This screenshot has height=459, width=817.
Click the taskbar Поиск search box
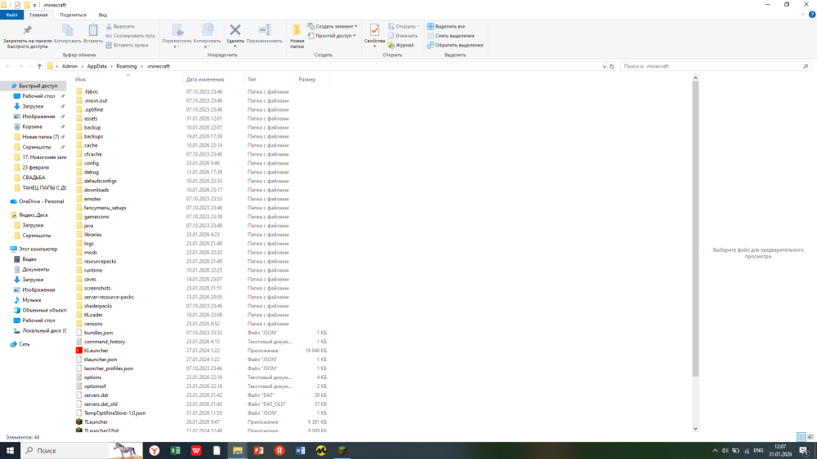click(x=65, y=451)
